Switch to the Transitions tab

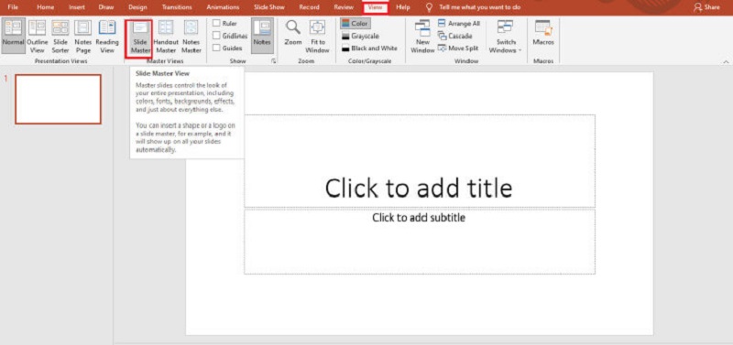177,7
